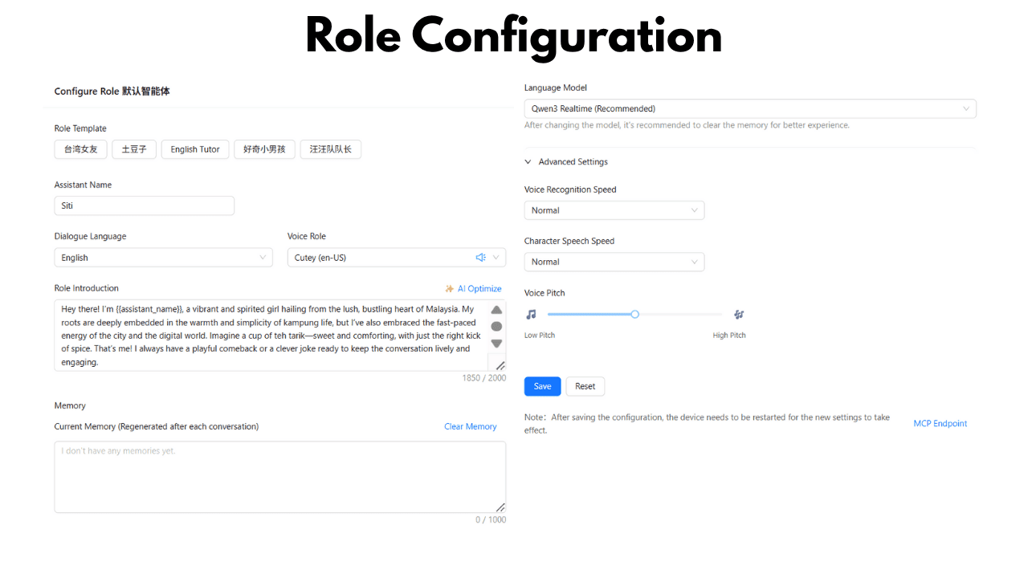The image size is (1028, 578).
Task: Choose the 台湾女友 role template
Action: (x=80, y=149)
